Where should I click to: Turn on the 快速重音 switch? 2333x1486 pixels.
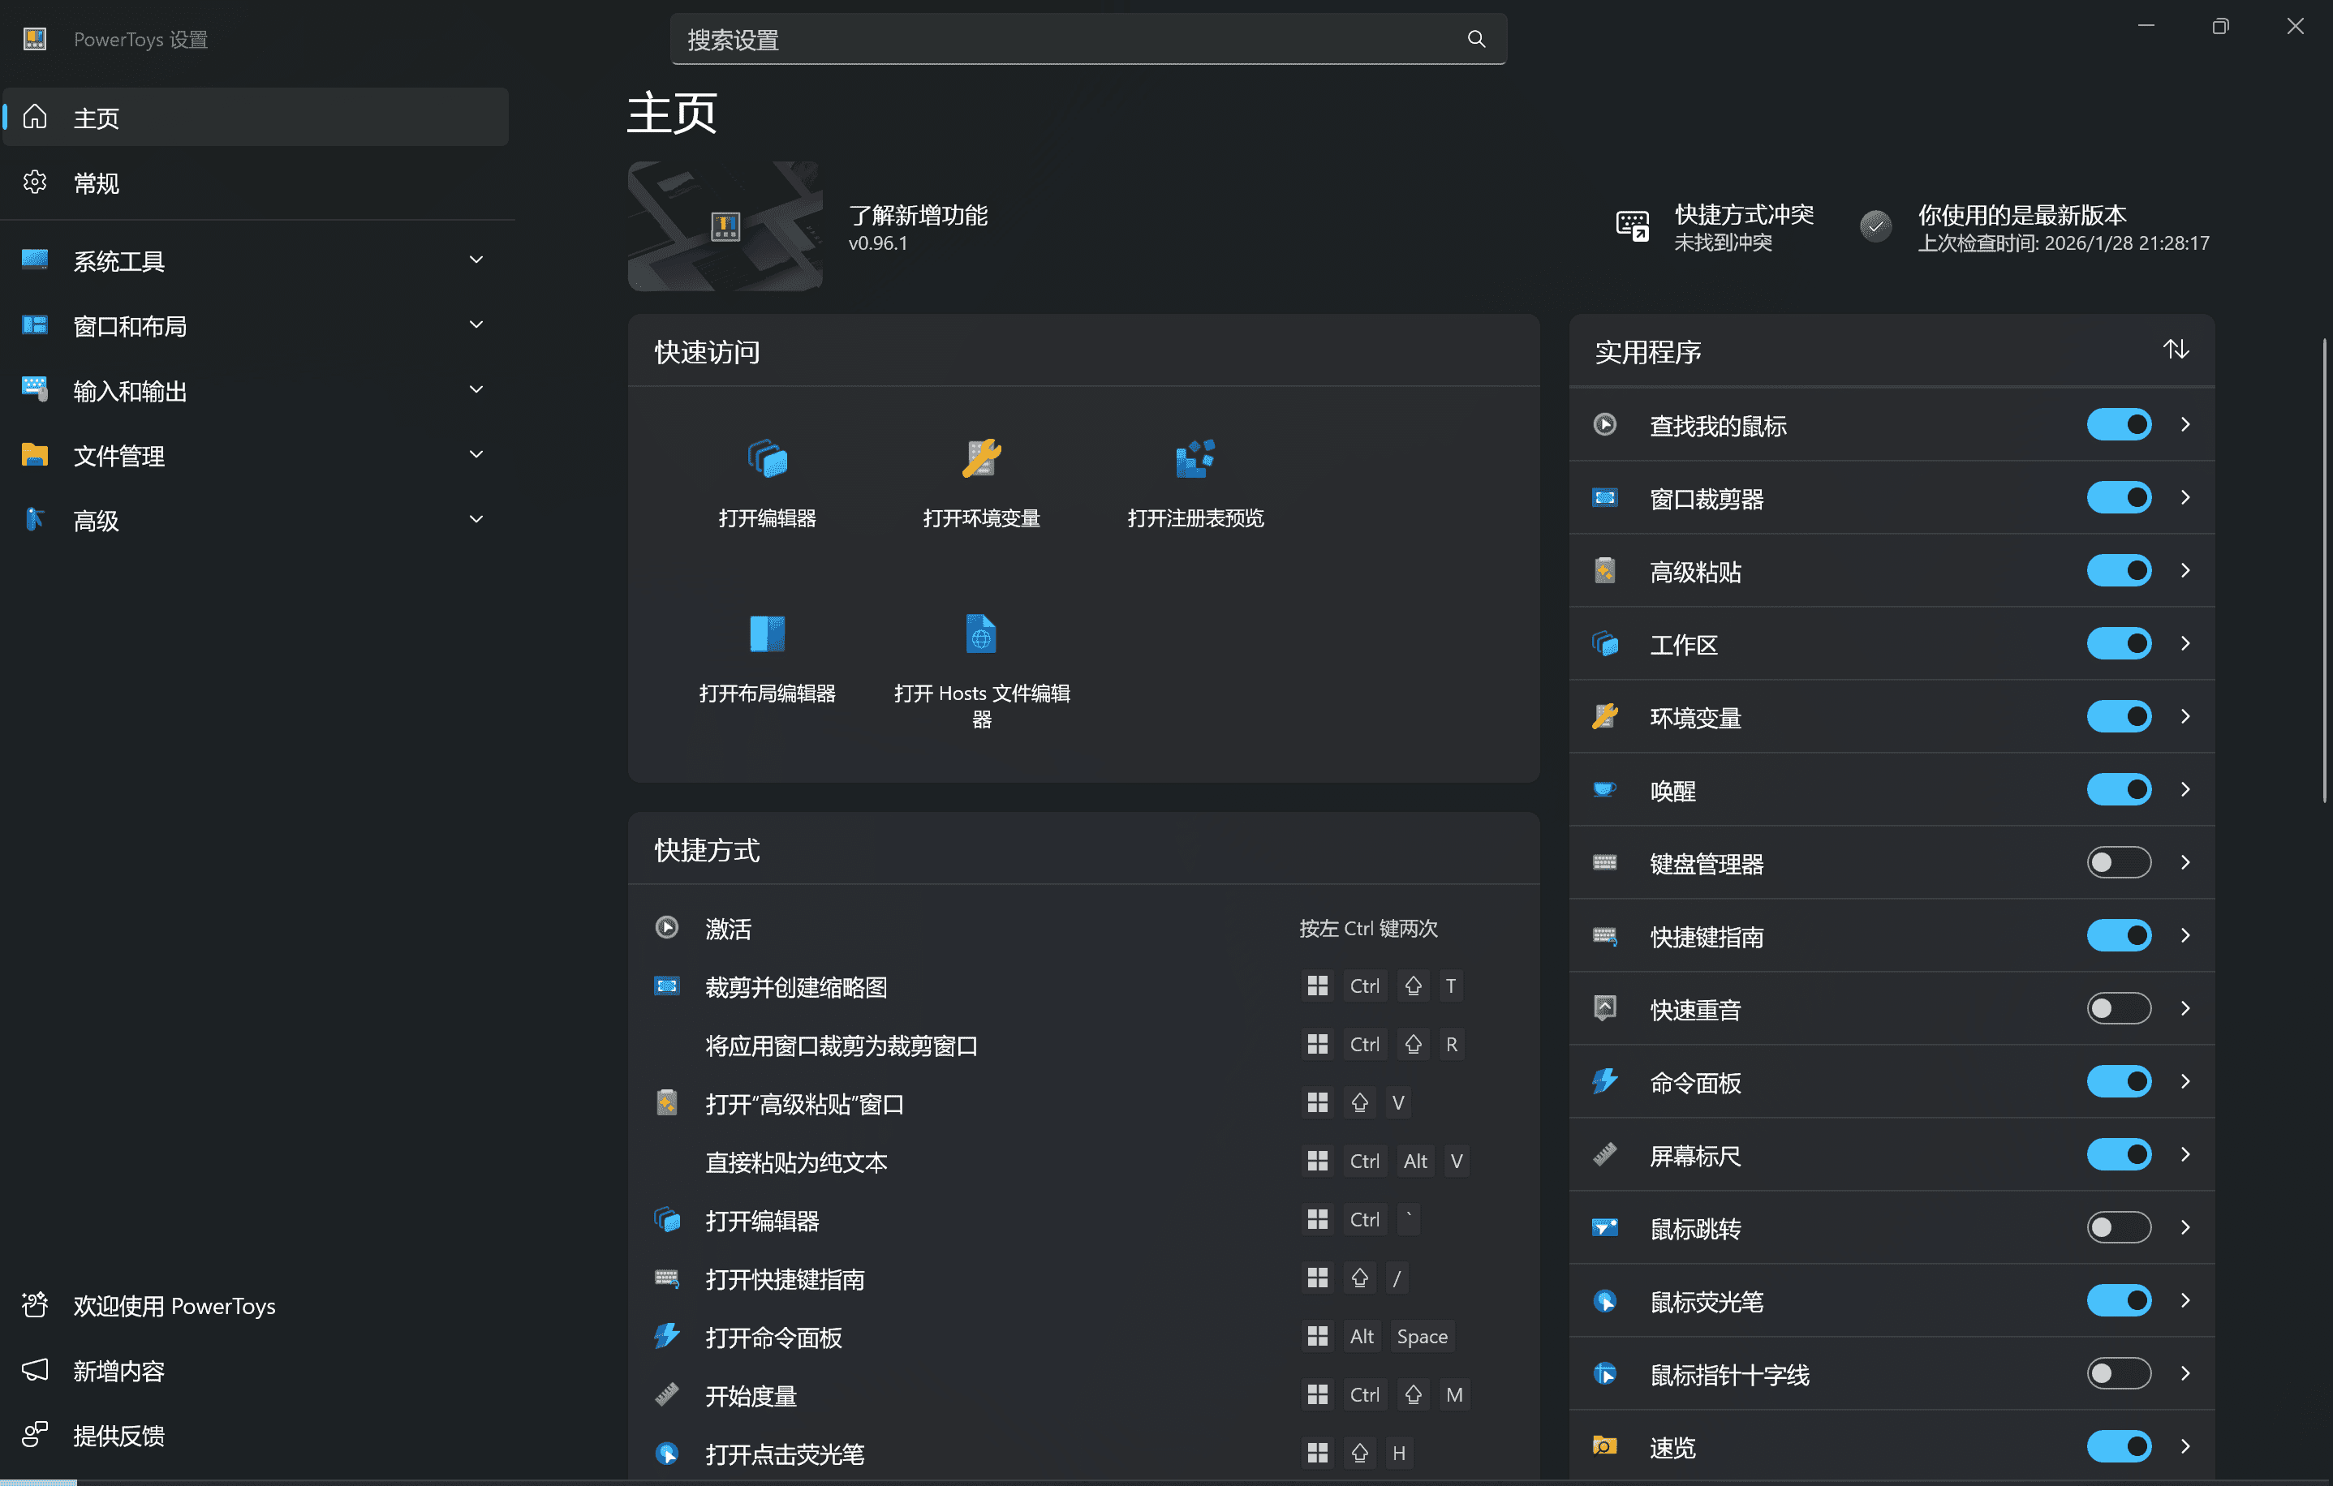coord(2119,1008)
